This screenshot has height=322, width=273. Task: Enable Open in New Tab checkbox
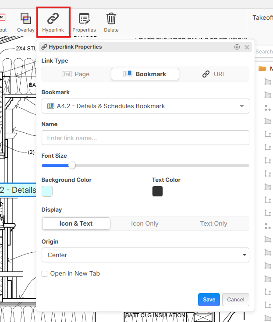coord(45,273)
